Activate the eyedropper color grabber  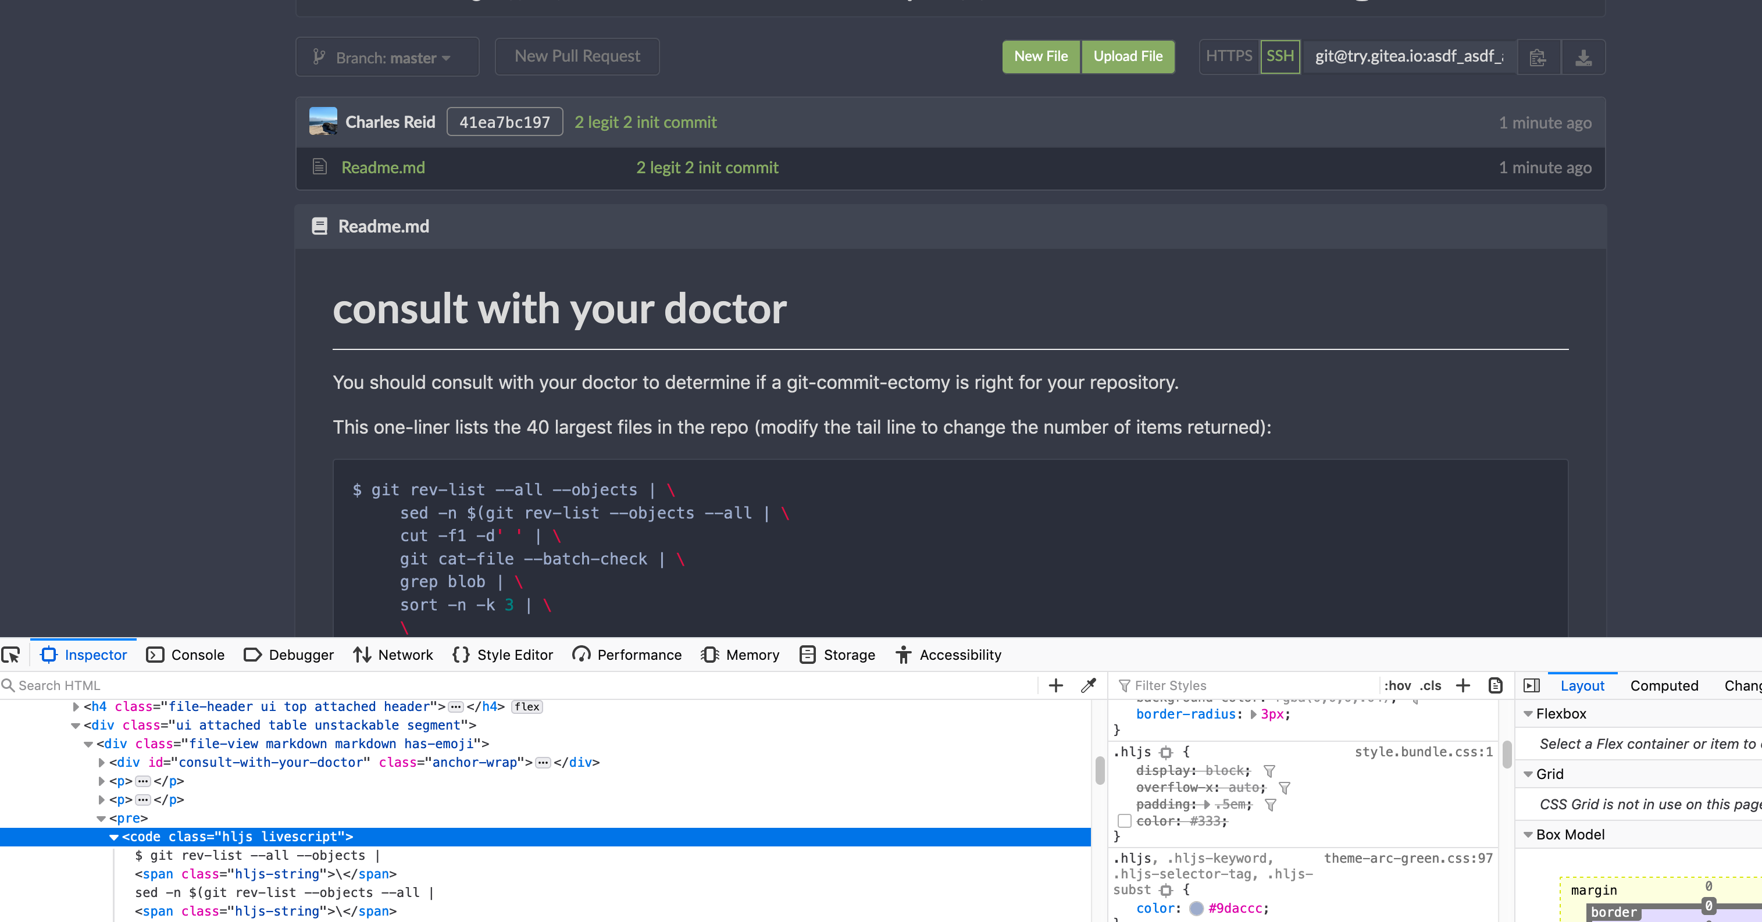(1087, 685)
